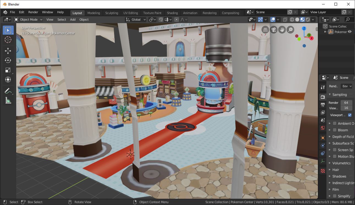This screenshot has width=355, height=205.
Task: Select the Rotate tool
Action: click(x=8, y=60)
